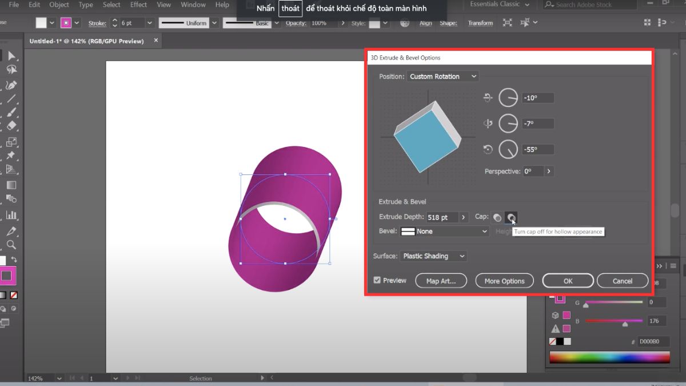The width and height of the screenshot is (686, 386).
Task: Click the color spectrum bar in Color panel
Action: click(609, 357)
